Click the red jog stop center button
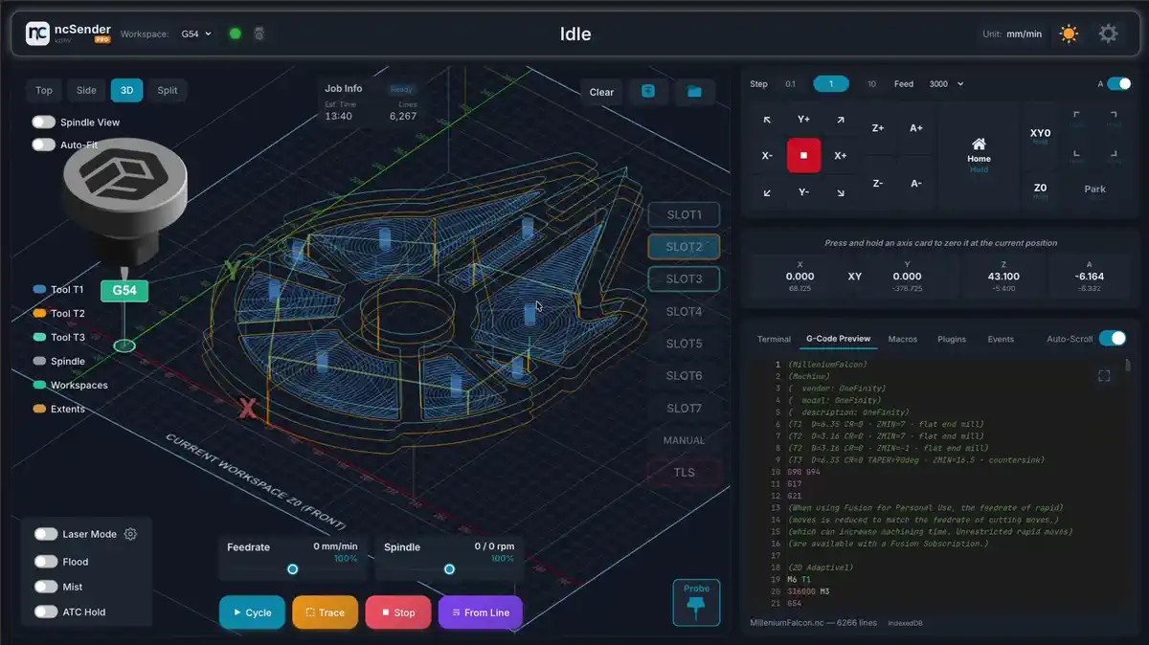The height and width of the screenshot is (645, 1149). (x=804, y=155)
